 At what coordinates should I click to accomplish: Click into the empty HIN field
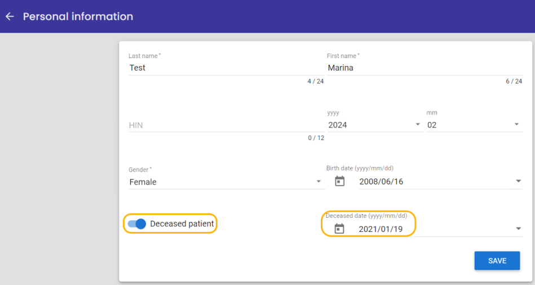(x=227, y=125)
